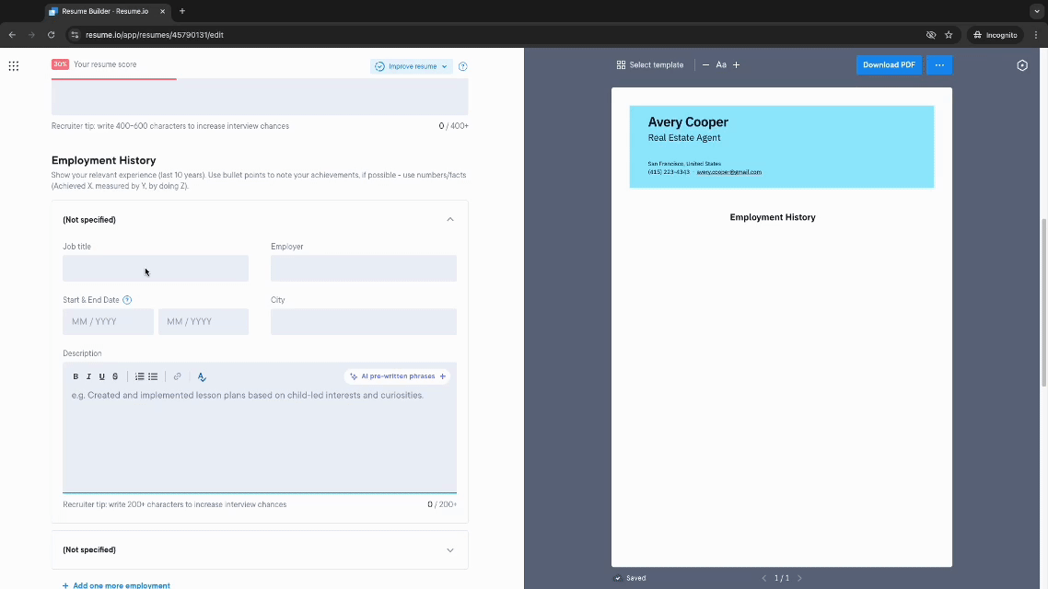Viewport: 1048px width, 589px height.
Task: Open the resume settings gear
Action: [x=1022, y=65]
